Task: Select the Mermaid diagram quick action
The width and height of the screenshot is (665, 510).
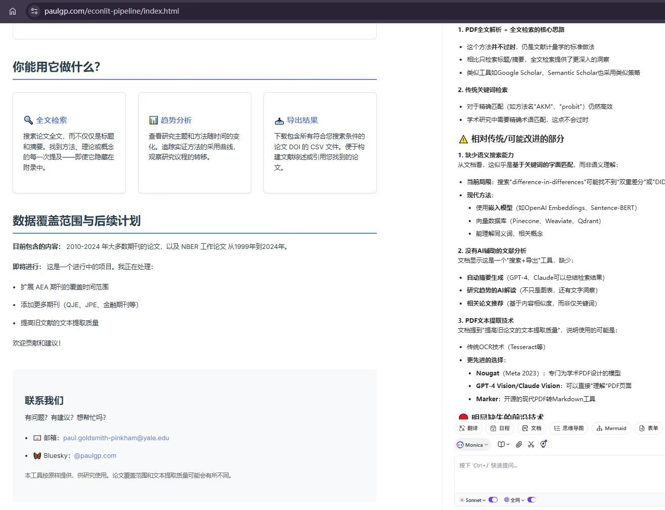Action: [611, 428]
